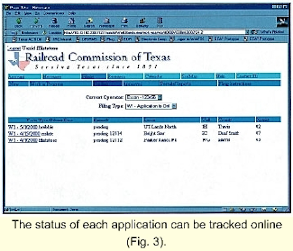This screenshot has width=293, height=251.
Task: Open the Texas ACTI Oil personal toolbar bookmark
Action: tap(27, 39)
